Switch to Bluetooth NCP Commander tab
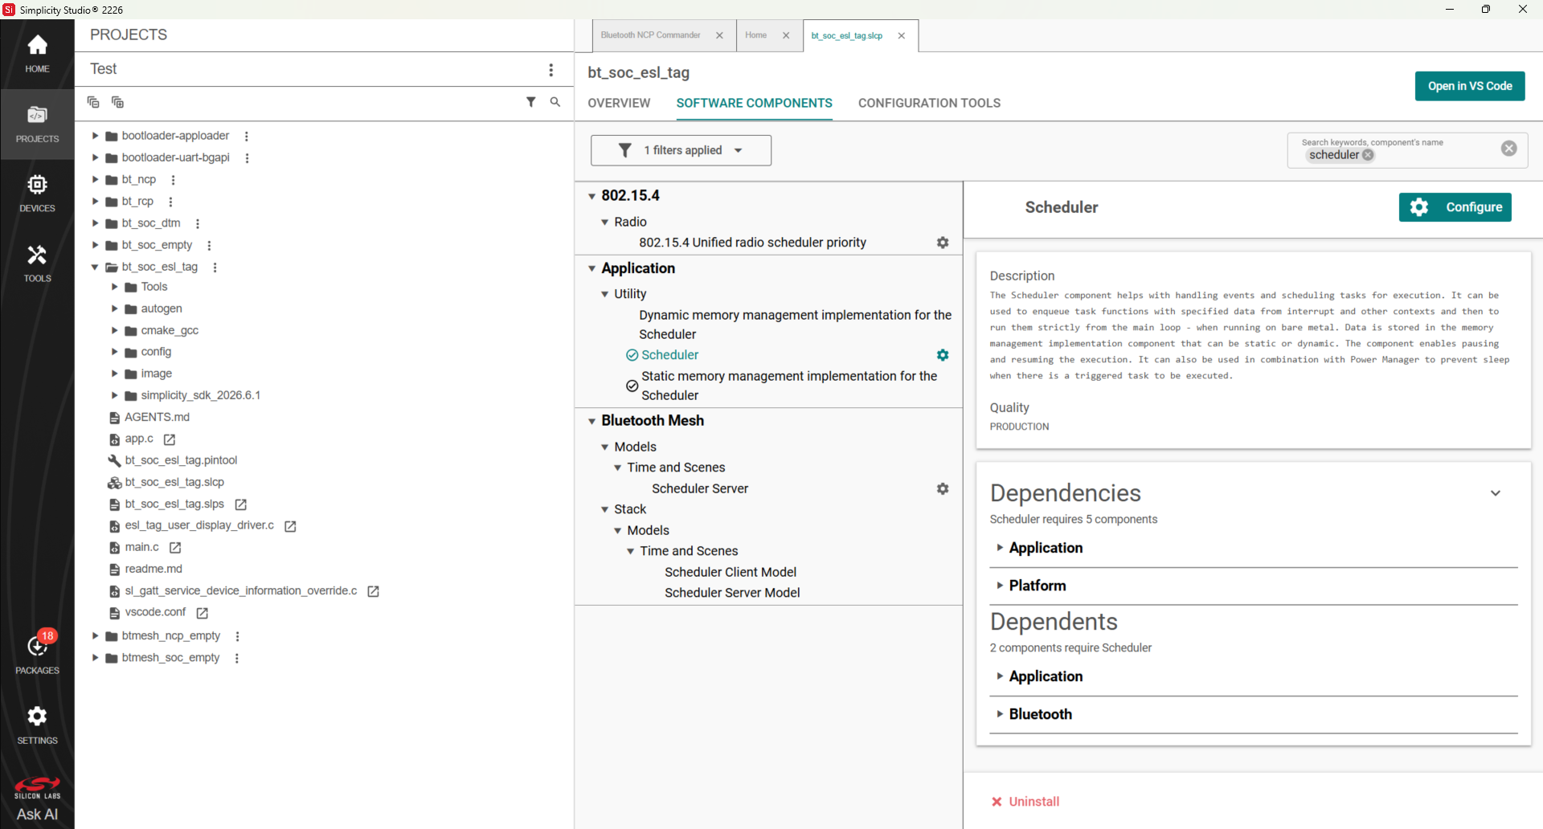This screenshot has height=829, width=1543. pos(650,35)
